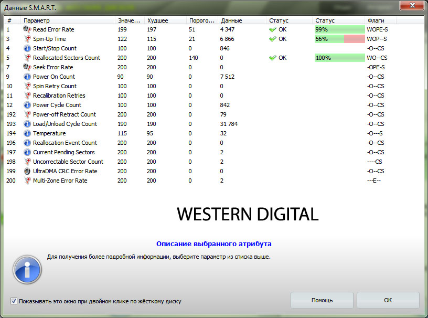Click the WESTERN DIGITAL logo

click(248, 214)
